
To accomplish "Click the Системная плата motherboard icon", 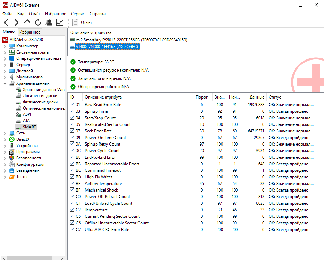I will tap(12, 52).
